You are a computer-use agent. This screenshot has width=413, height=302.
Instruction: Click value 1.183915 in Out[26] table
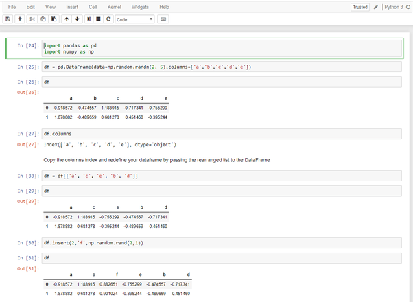point(110,108)
